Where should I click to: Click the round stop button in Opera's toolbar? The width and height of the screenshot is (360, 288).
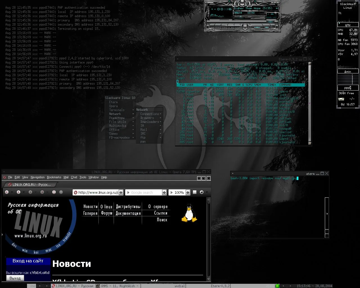[x=61, y=192]
